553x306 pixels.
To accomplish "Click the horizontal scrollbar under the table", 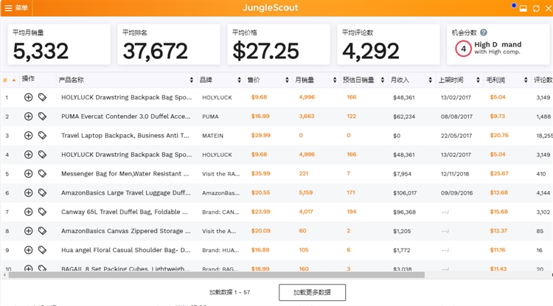I will (217, 274).
